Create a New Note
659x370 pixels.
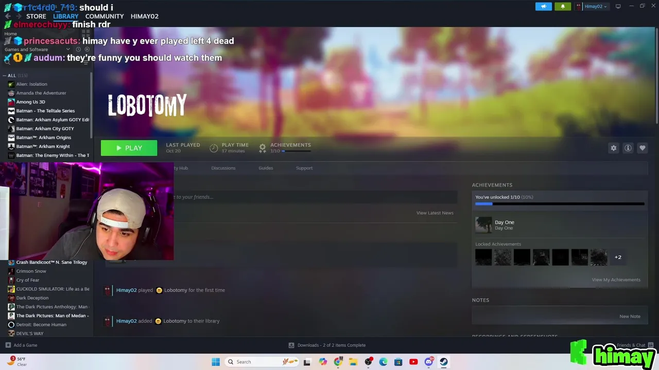click(630, 317)
